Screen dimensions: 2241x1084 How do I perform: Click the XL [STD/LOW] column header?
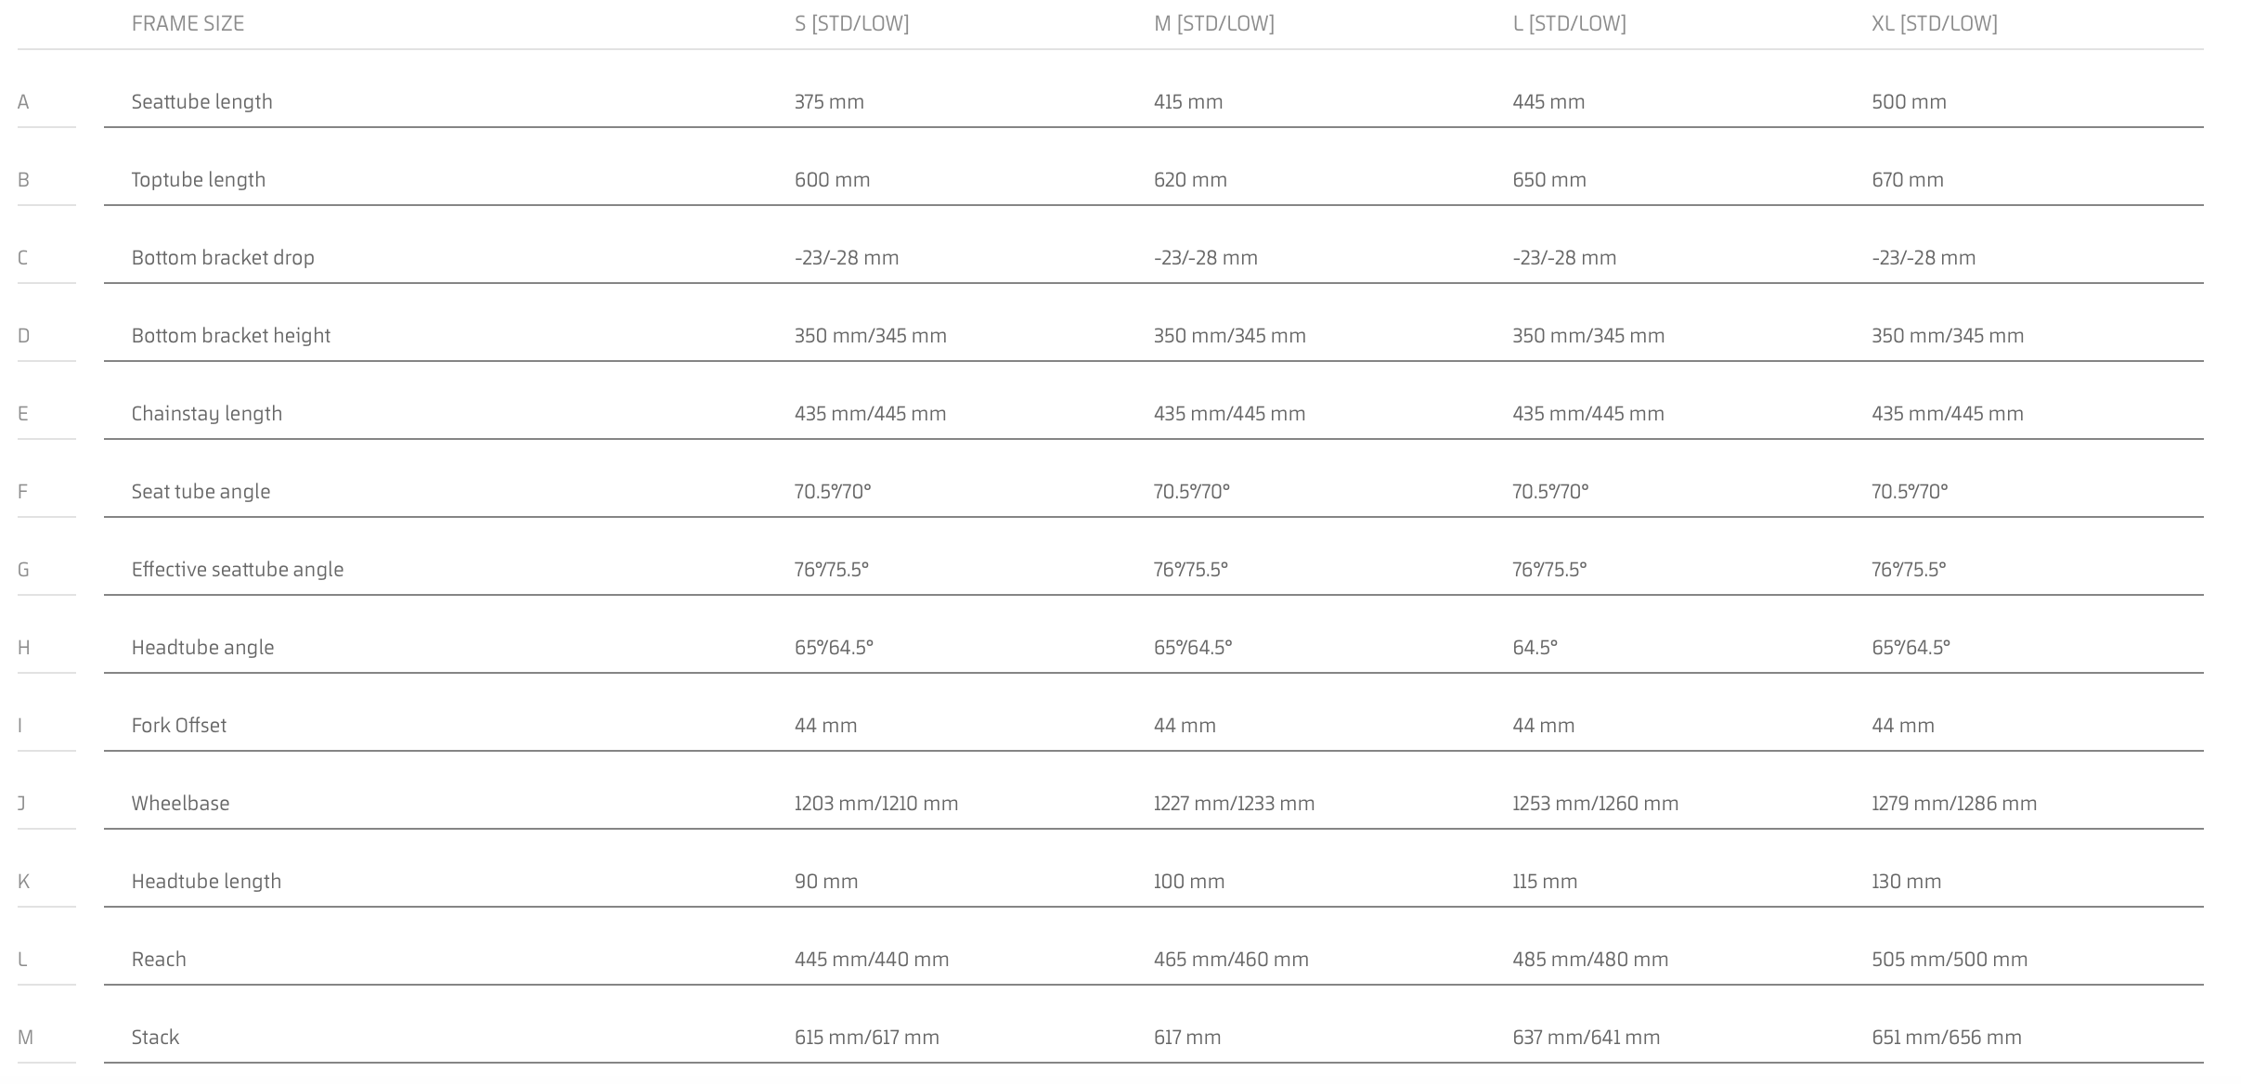click(1934, 24)
